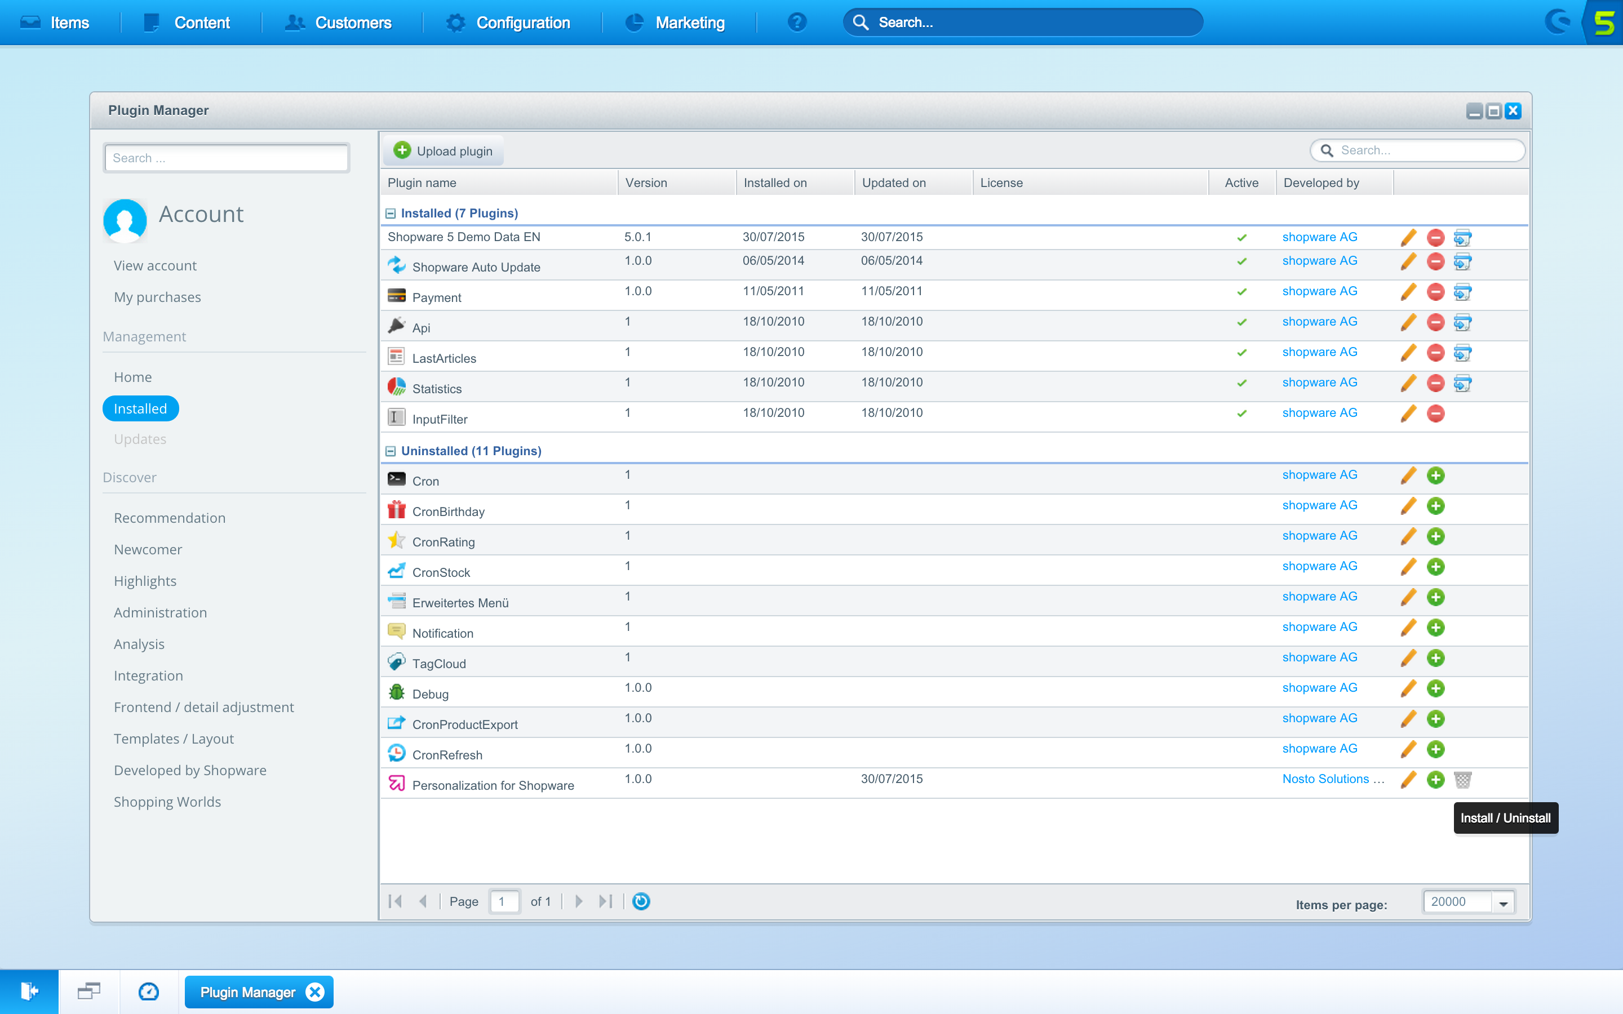
Task: Open Recommendation under Discover
Action: click(169, 518)
